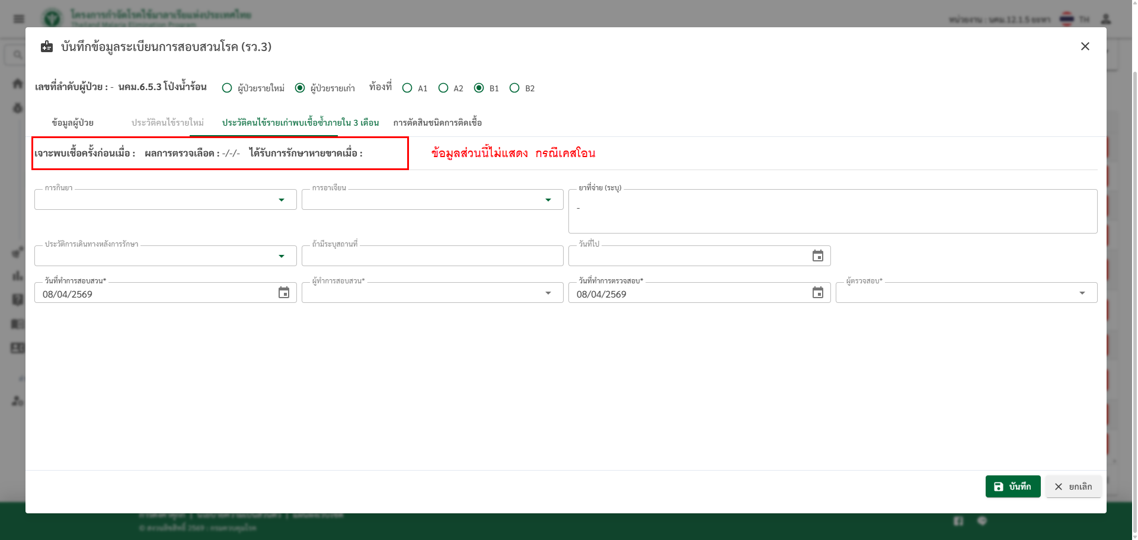
Task: Open calendar for วันที่ทำการตรวจสอบ date field
Action: (x=817, y=293)
